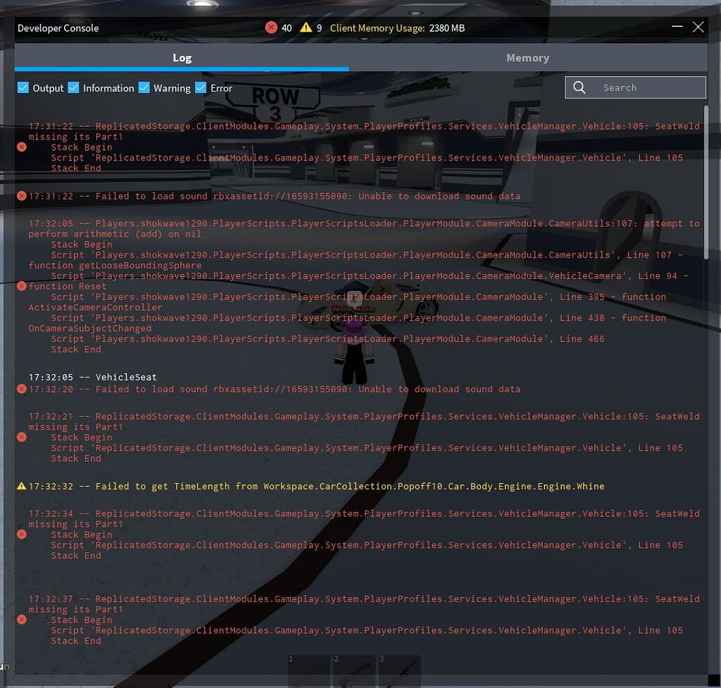
Task: Select hotbar slot 3 at the bottom
Action: click(x=399, y=671)
